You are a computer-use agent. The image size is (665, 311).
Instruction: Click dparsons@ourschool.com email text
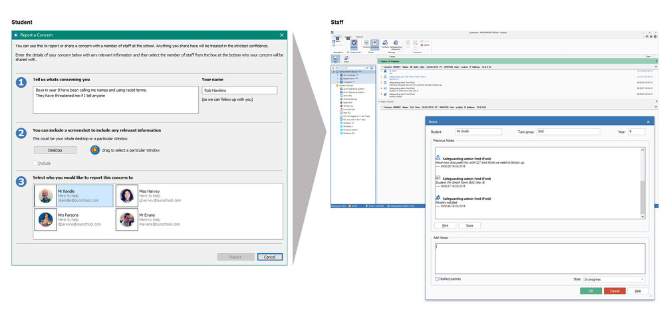[x=79, y=224]
